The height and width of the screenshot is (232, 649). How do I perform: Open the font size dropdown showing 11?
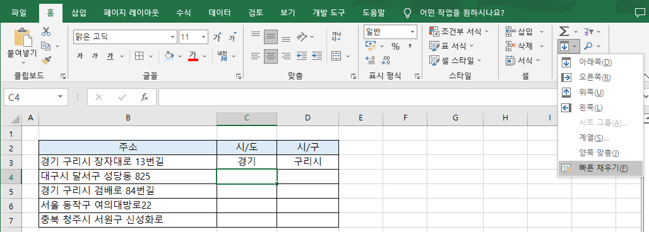204,37
